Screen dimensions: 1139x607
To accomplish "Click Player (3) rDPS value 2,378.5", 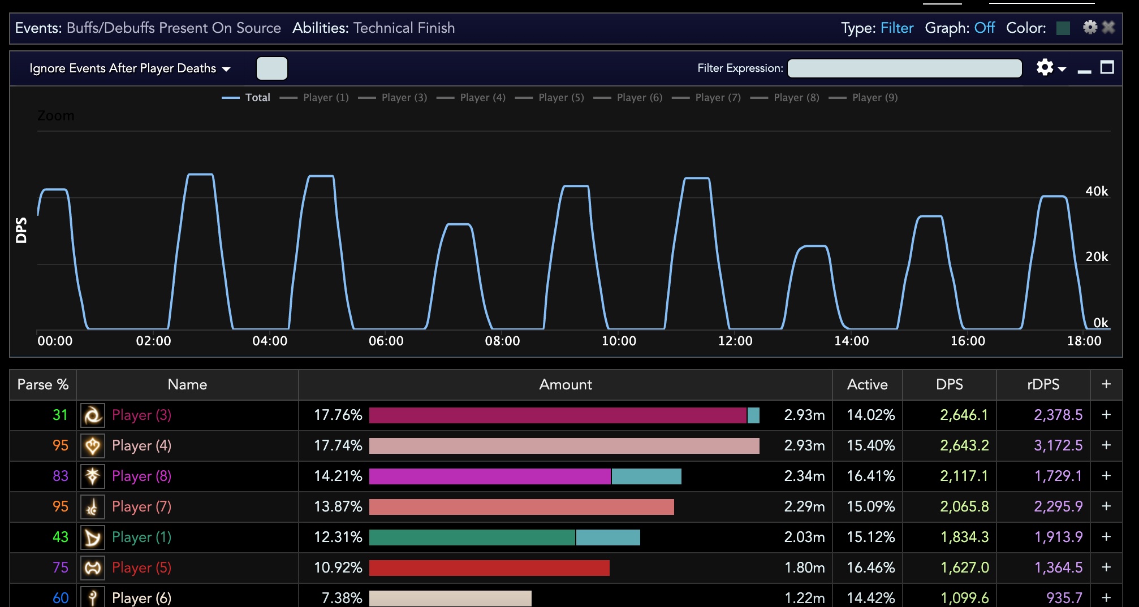I will [x=1058, y=415].
